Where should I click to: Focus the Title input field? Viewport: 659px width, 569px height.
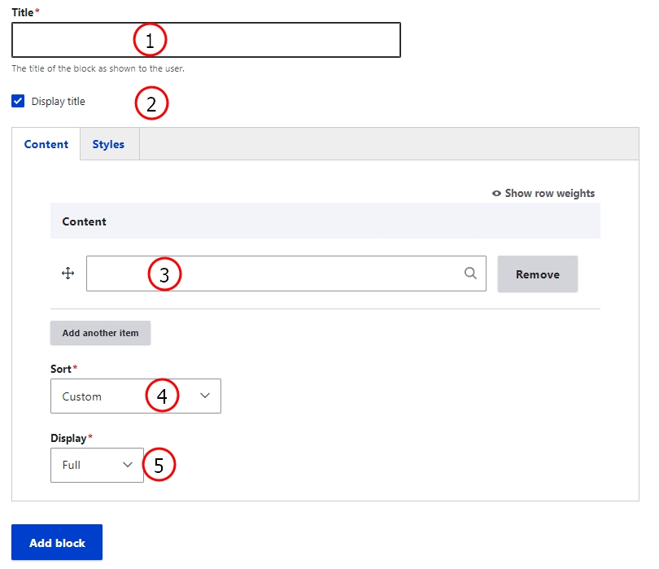(x=206, y=40)
